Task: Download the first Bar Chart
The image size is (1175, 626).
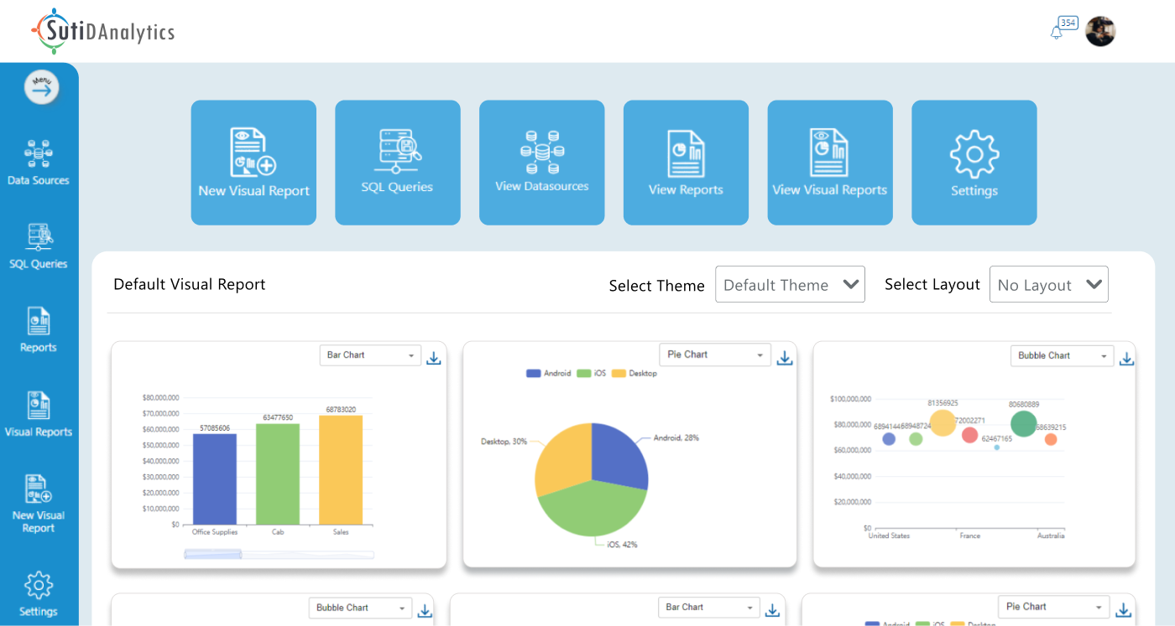Action: click(x=434, y=358)
